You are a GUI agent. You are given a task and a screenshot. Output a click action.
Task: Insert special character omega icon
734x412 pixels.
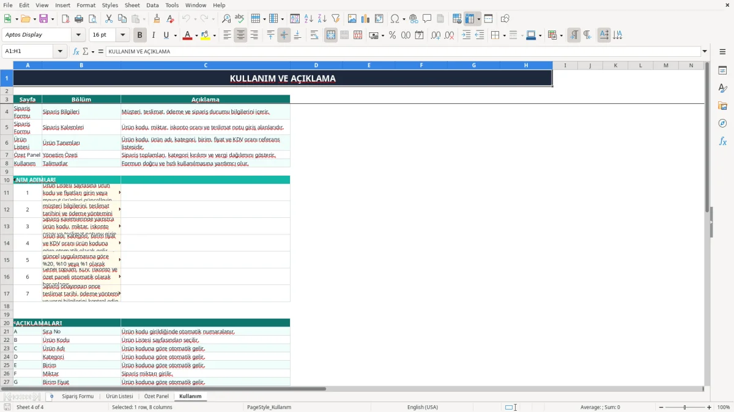pyautogui.click(x=395, y=19)
